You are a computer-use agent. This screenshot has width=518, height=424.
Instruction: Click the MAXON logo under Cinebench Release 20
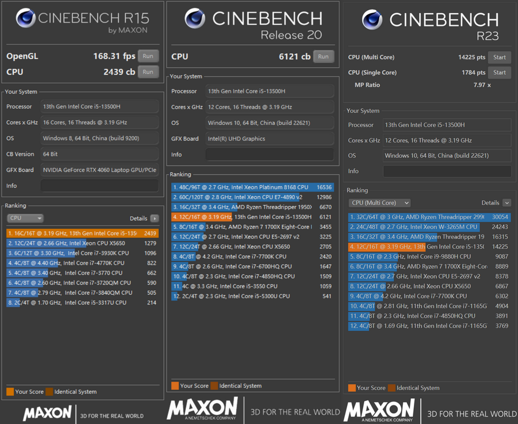pos(202,409)
